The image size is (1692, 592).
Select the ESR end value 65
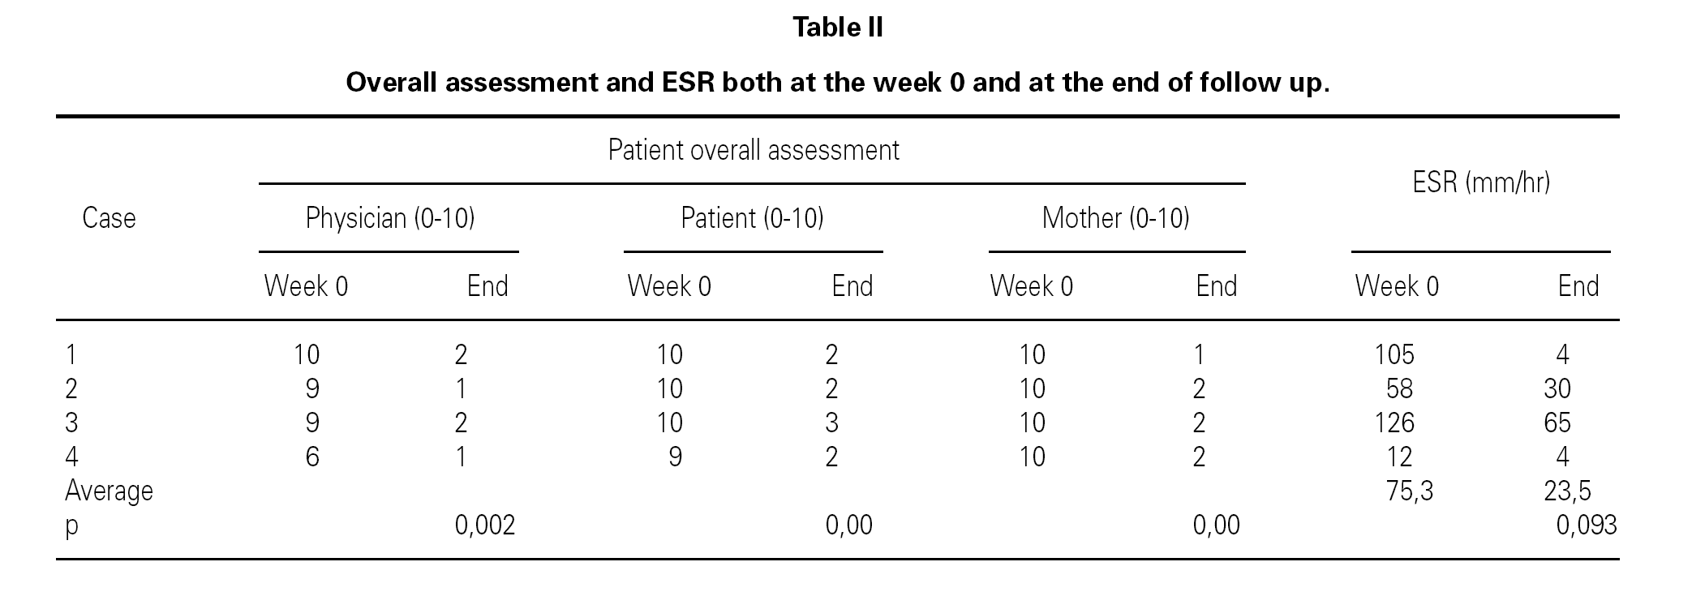[x=1557, y=423]
